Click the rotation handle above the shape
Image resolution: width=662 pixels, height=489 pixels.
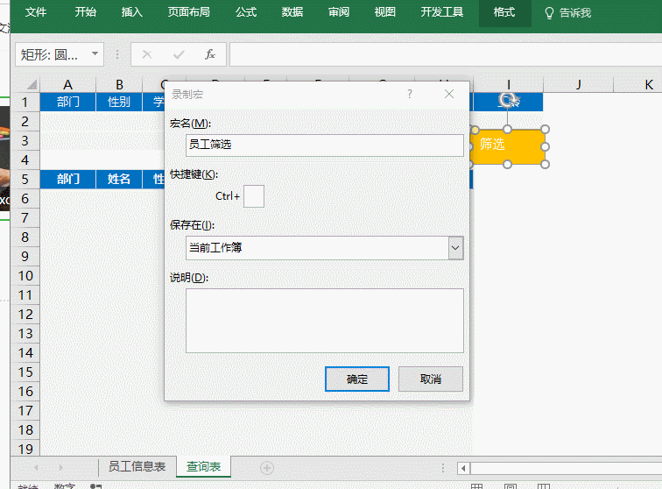[x=507, y=100]
